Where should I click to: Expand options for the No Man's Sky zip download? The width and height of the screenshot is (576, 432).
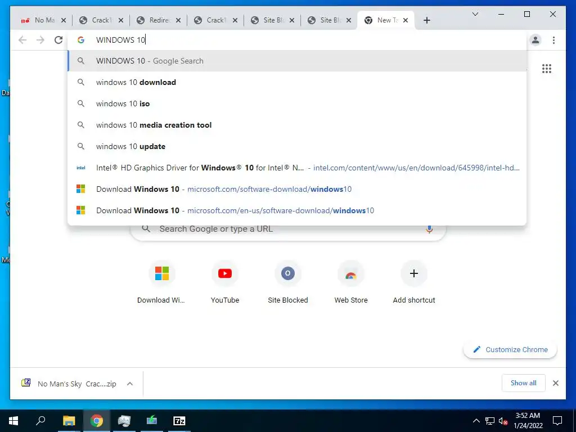coord(130,384)
